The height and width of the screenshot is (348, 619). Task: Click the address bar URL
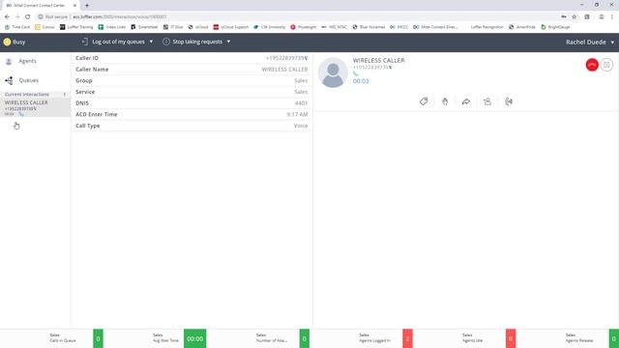(x=119, y=16)
